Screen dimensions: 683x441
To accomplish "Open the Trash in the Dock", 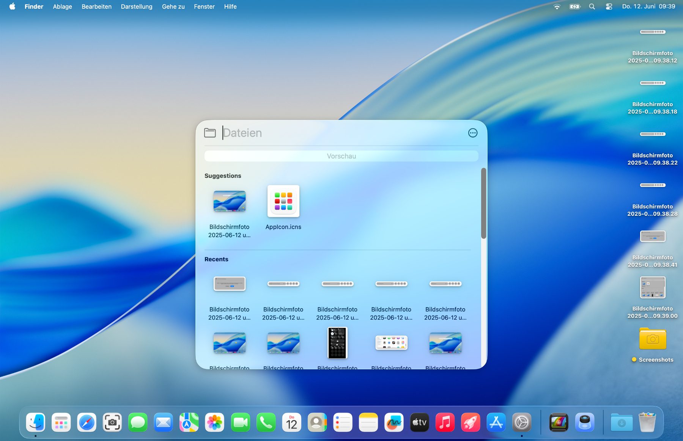I will click(x=647, y=422).
